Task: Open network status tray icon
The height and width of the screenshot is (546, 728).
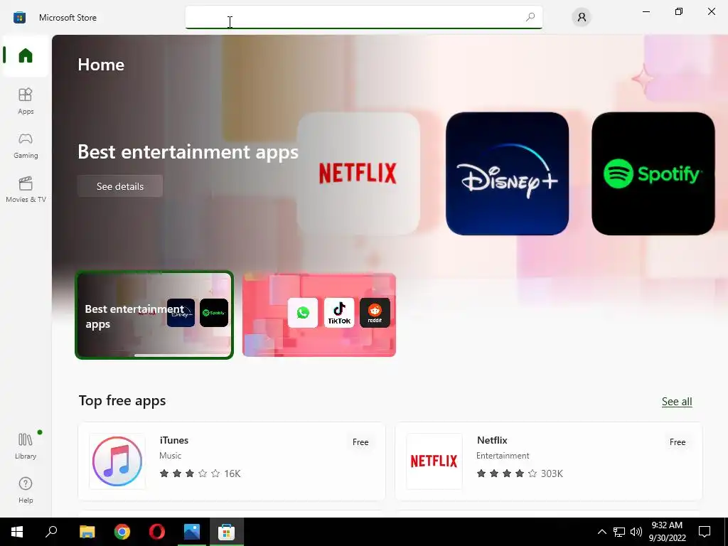Action: [x=619, y=532]
